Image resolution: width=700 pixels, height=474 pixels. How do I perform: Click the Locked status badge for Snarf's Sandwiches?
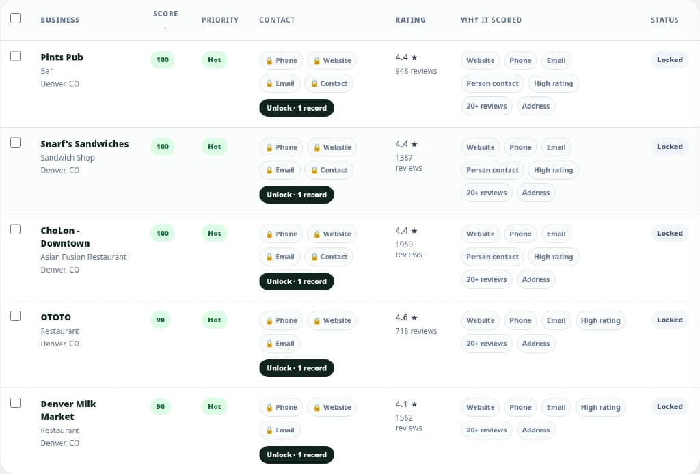(x=670, y=146)
